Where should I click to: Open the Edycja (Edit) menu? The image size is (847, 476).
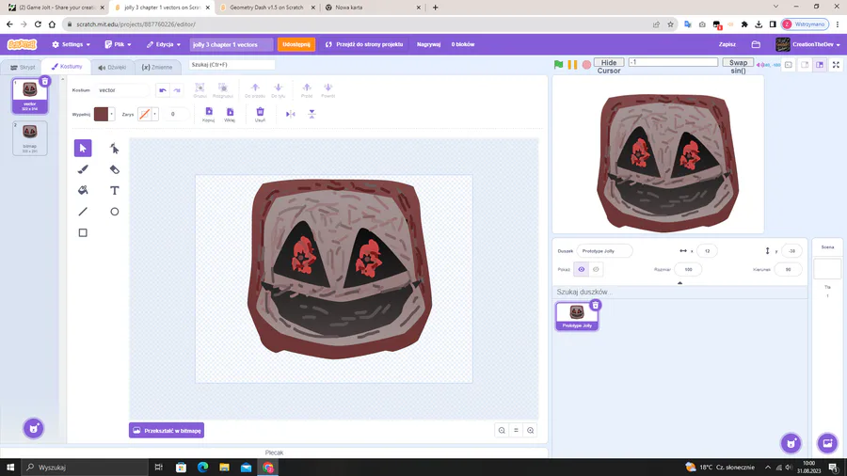point(164,44)
